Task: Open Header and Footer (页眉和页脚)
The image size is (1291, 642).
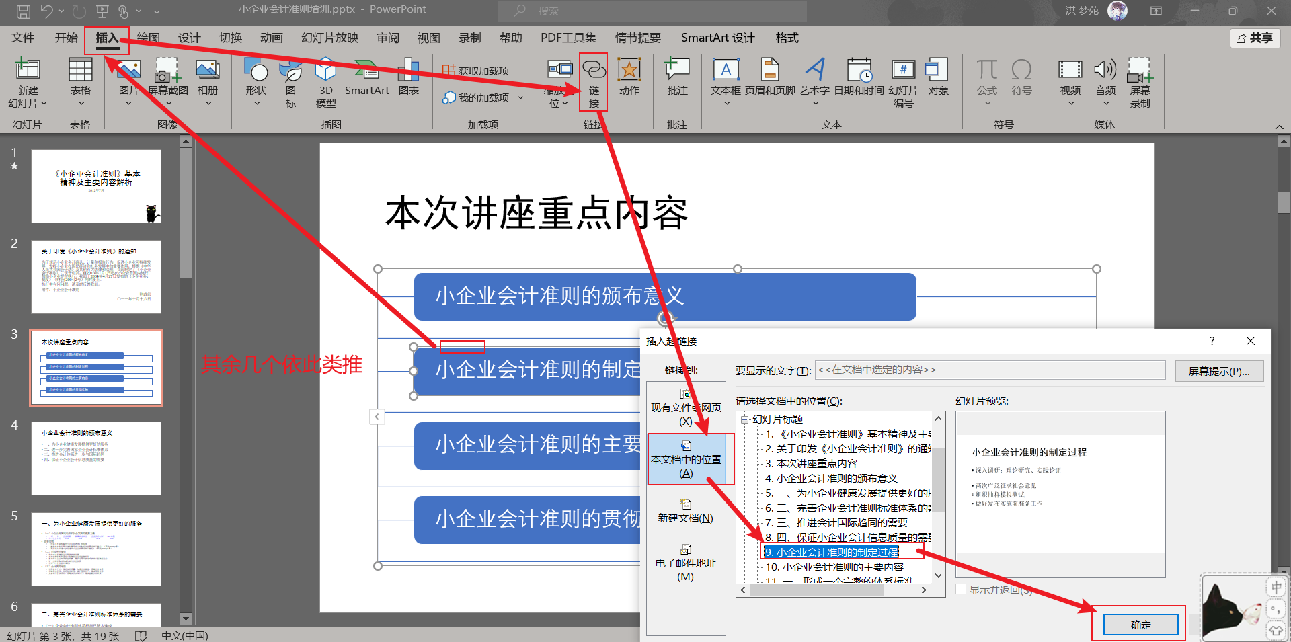Action: pos(770,78)
